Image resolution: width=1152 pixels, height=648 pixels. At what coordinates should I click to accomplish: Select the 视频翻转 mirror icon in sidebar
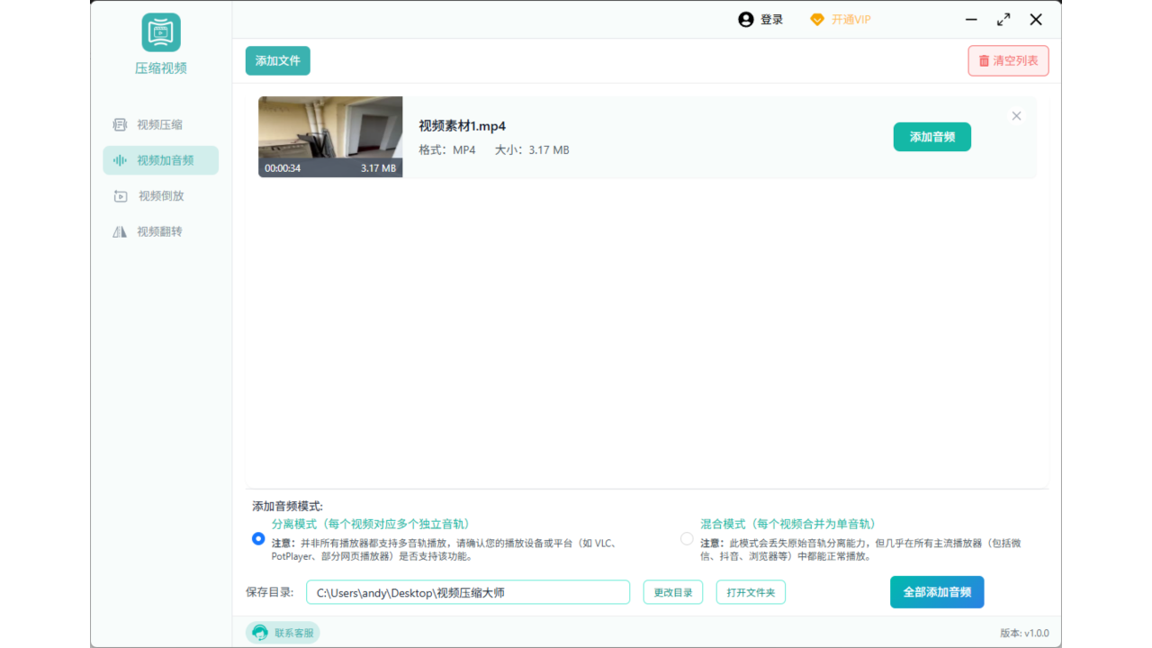[x=120, y=231]
